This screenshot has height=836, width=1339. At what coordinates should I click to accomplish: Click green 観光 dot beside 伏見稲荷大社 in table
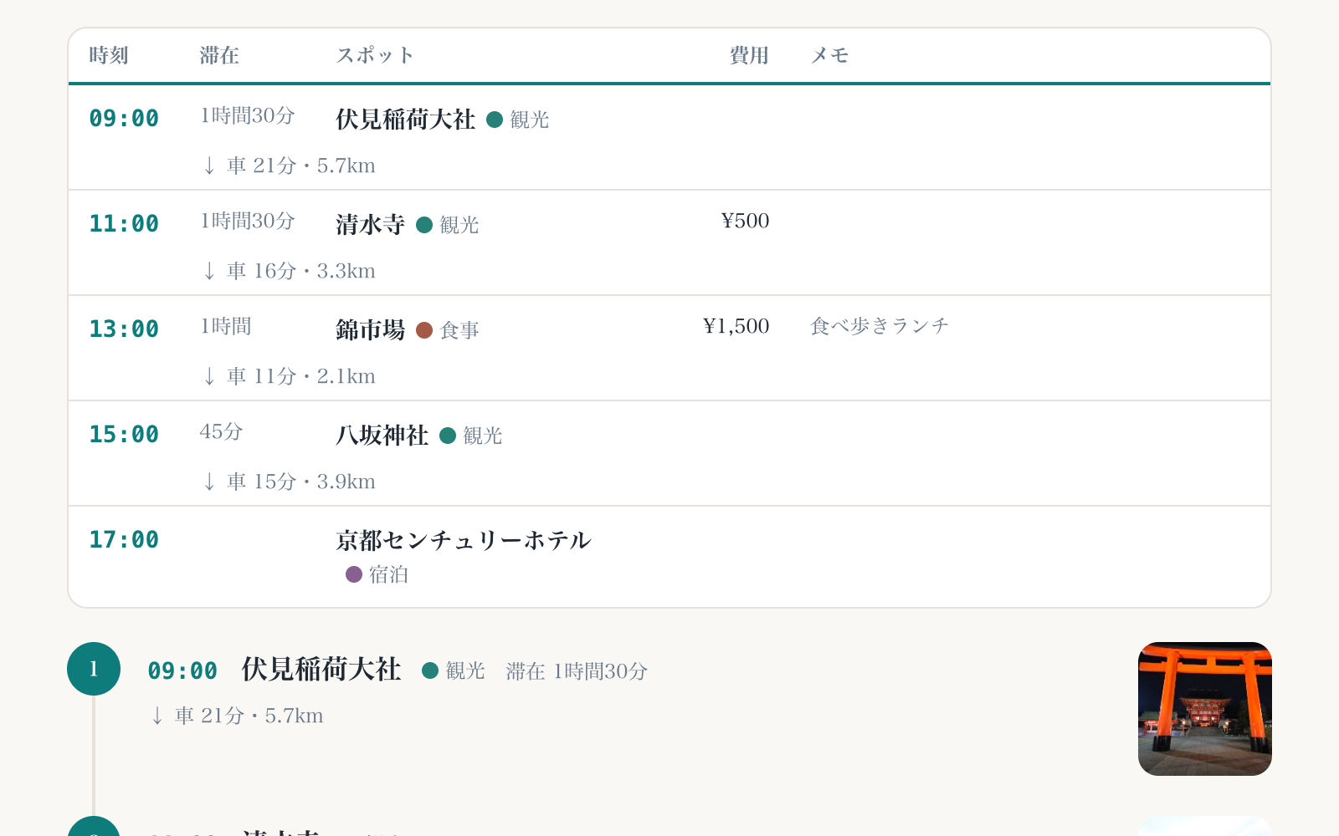point(495,120)
